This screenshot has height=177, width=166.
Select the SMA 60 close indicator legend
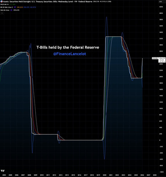click(x=5, y=10)
